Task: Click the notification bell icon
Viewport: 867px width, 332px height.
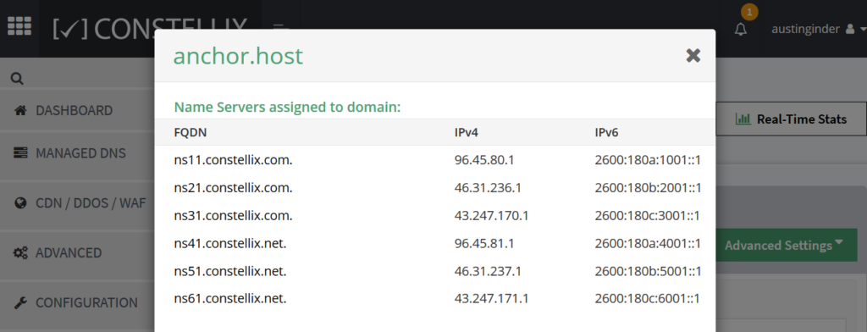Action: [x=740, y=30]
